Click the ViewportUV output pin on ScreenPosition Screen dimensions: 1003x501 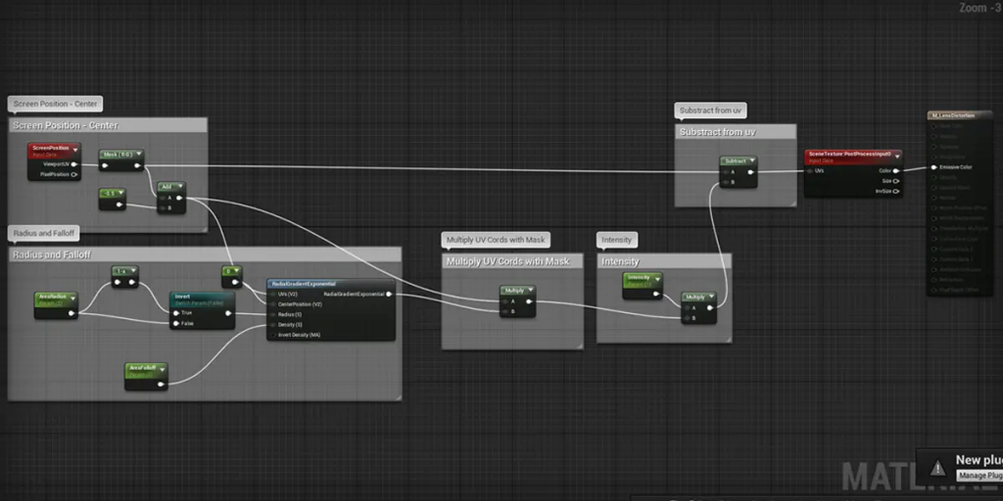pyautogui.click(x=74, y=164)
